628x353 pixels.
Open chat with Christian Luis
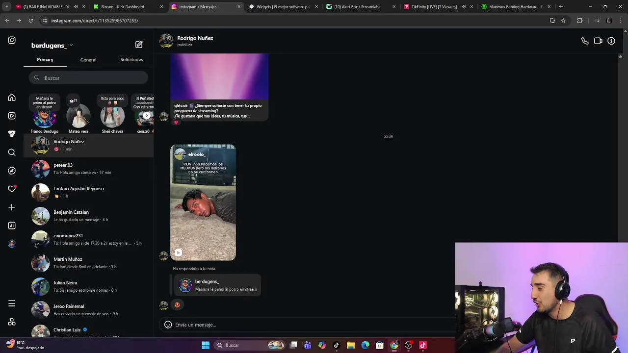[x=88, y=330]
